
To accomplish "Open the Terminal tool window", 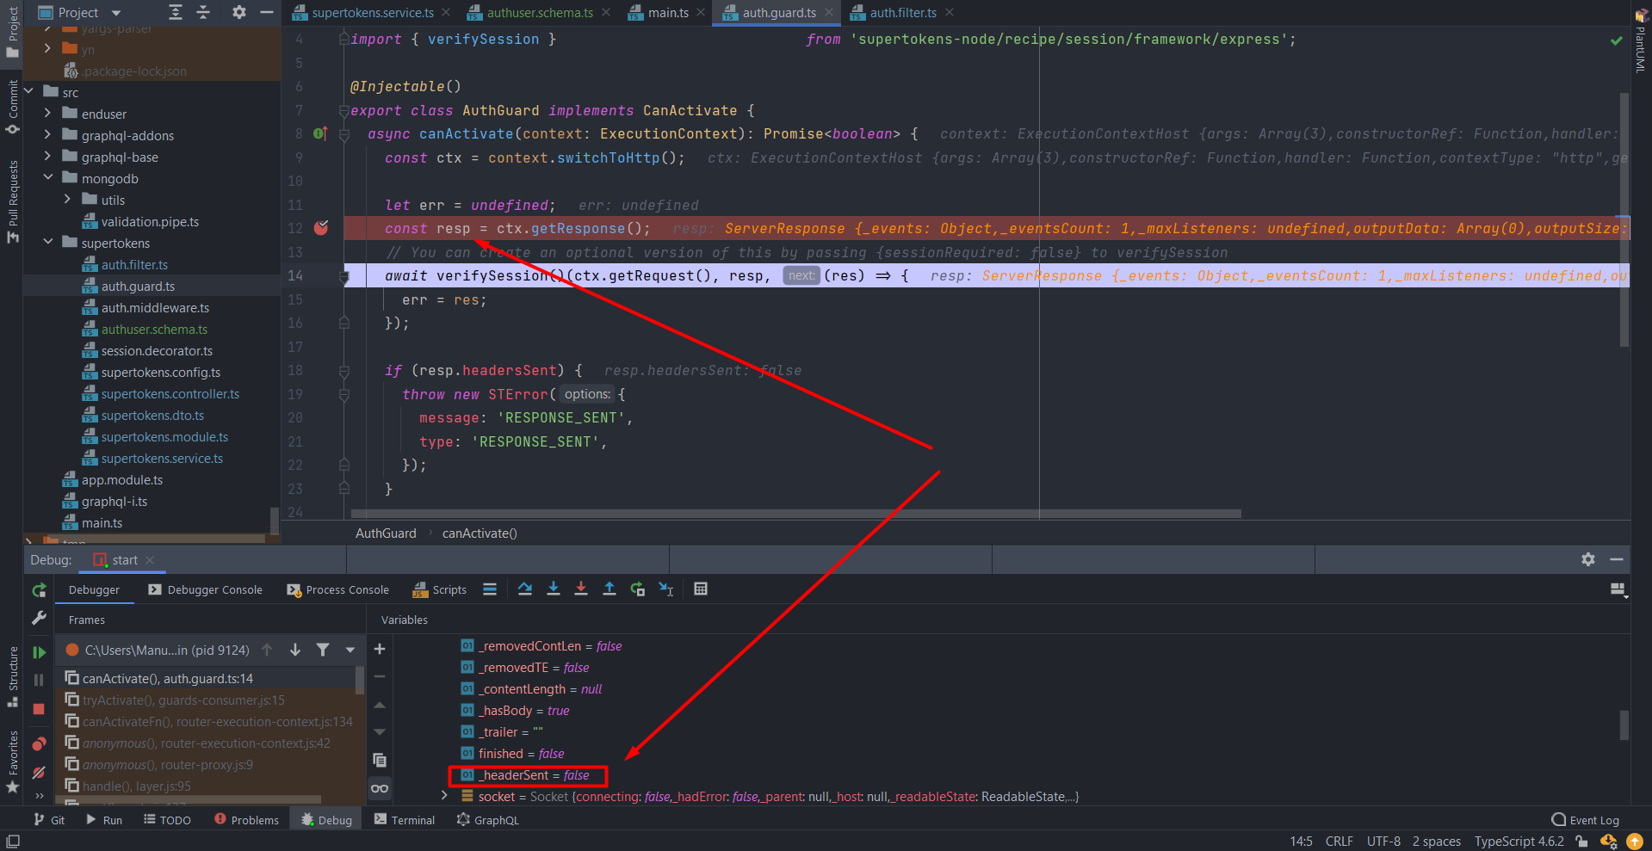I will 404,820.
